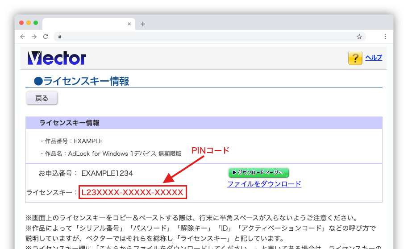Click the browser forward arrow
This screenshot has width=408, height=249.
pyautogui.click(x=34, y=37)
